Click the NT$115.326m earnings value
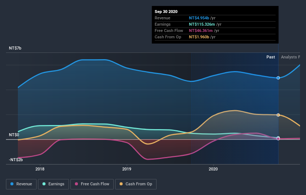 click(x=202, y=24)
